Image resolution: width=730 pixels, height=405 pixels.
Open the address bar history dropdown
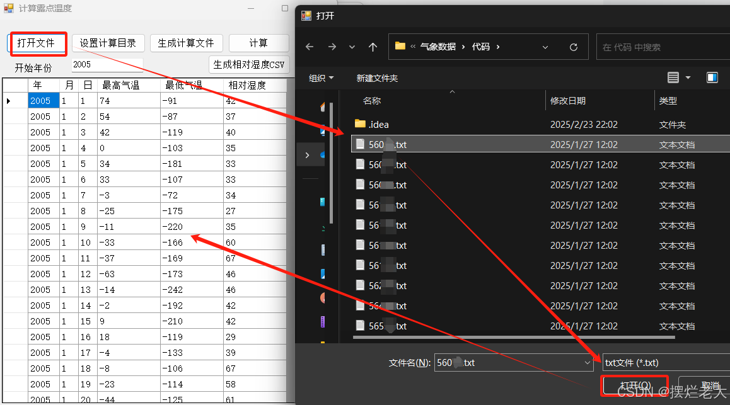click(x=545, y=47)
